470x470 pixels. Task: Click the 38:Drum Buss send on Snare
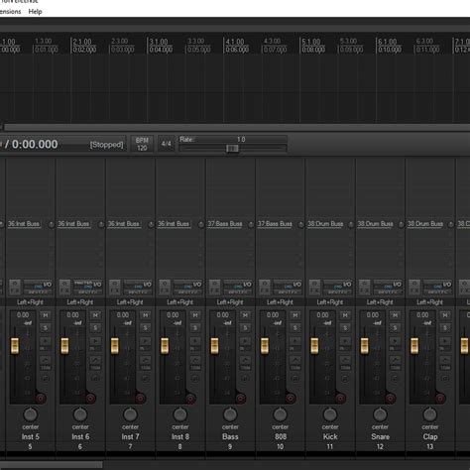[x=375, y=224]
